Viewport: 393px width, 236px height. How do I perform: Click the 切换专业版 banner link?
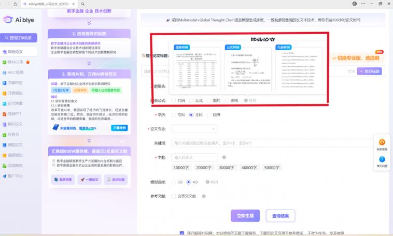(356, 58)
